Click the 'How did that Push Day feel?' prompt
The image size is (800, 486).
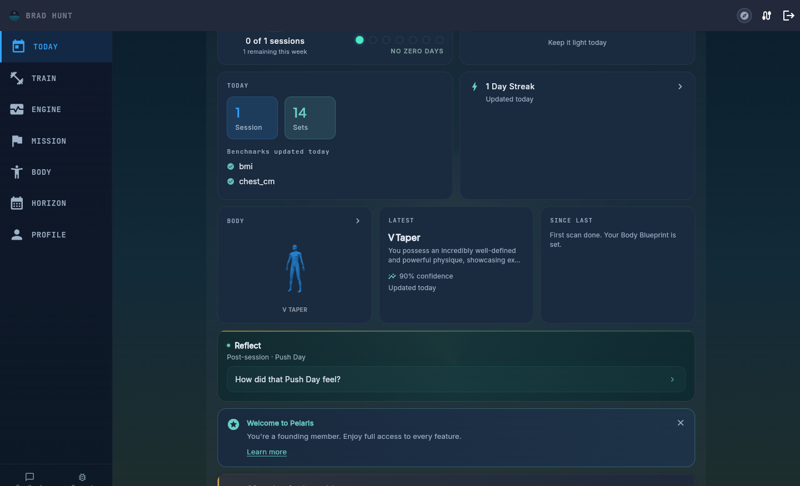pyautogui.click(x=456, y=379)
